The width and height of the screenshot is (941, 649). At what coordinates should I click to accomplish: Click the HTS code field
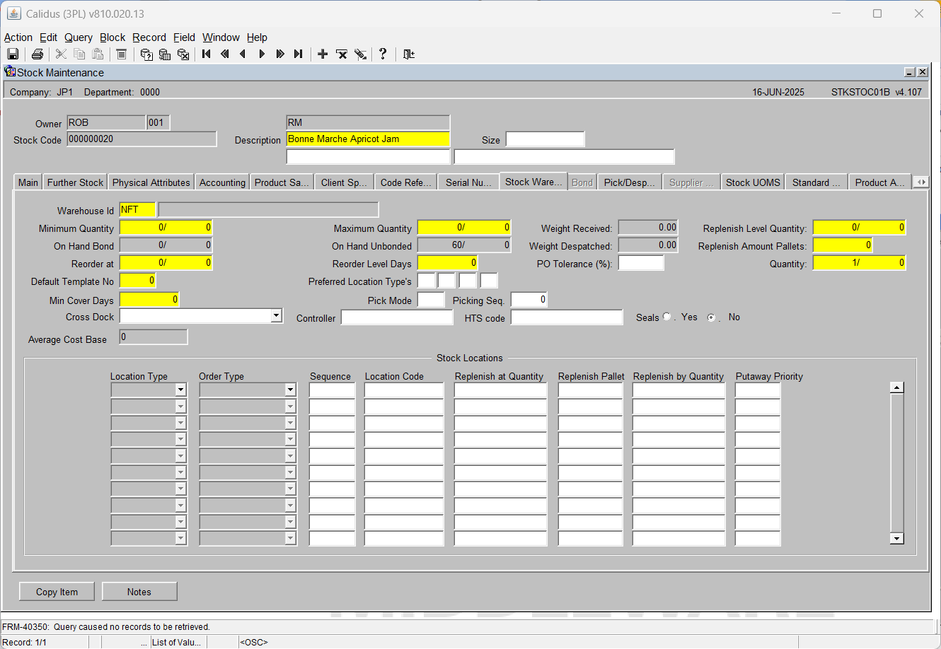pyautogui.click(x=567, y=317)
